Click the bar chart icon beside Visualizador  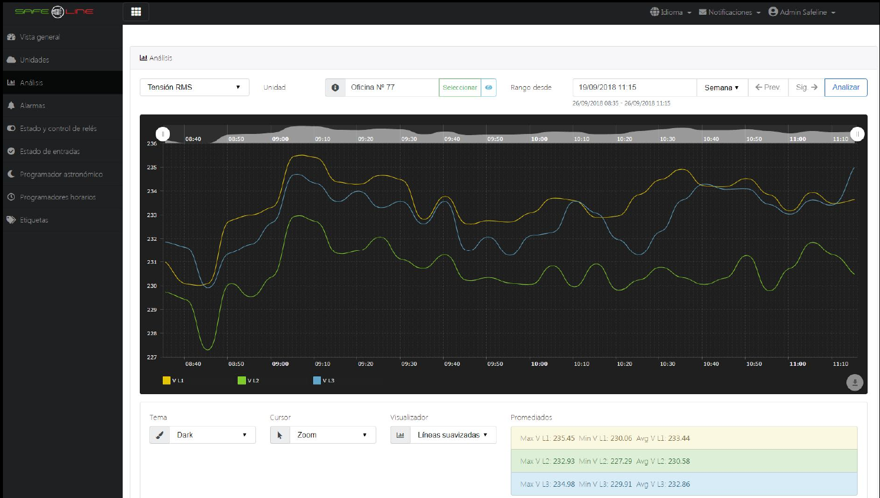tap(400, 435)
